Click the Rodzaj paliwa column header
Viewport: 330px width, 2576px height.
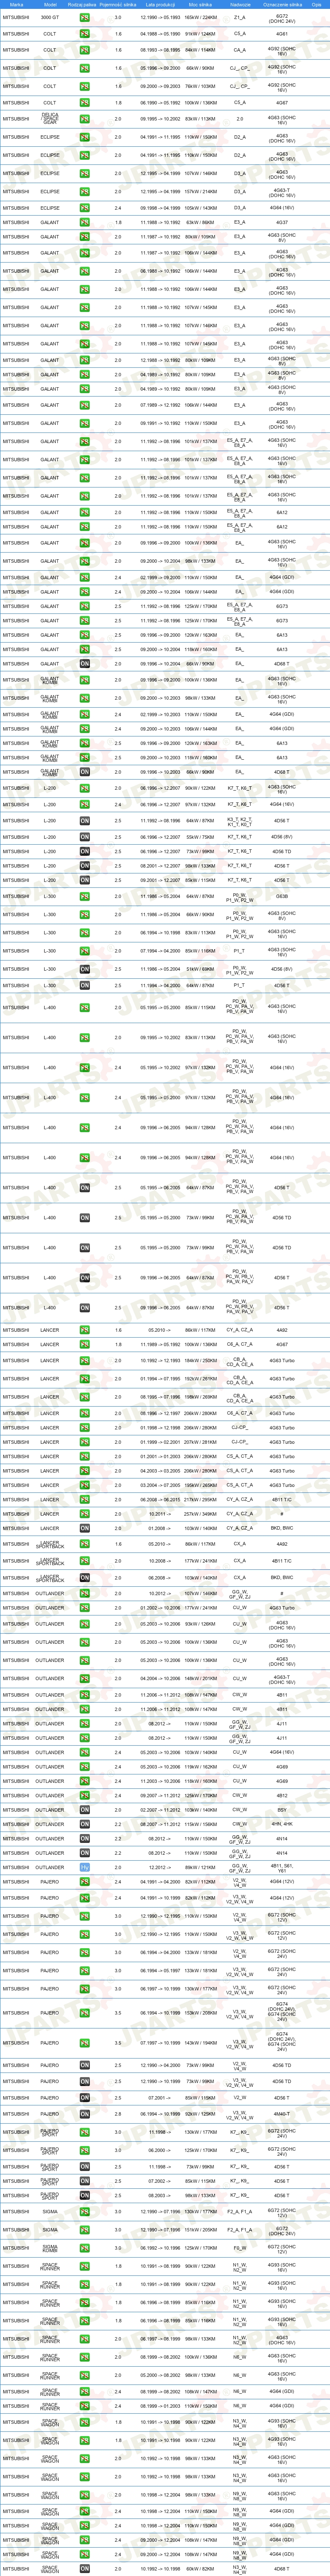point(85,5)
